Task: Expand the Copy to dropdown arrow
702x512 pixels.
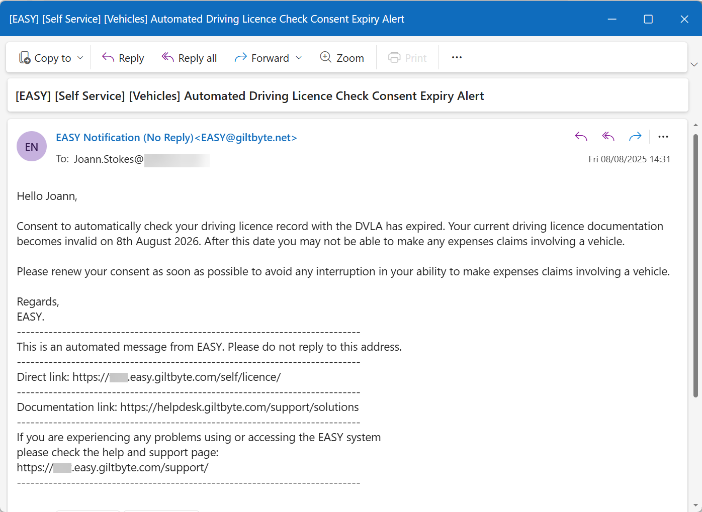Action: 80,58
